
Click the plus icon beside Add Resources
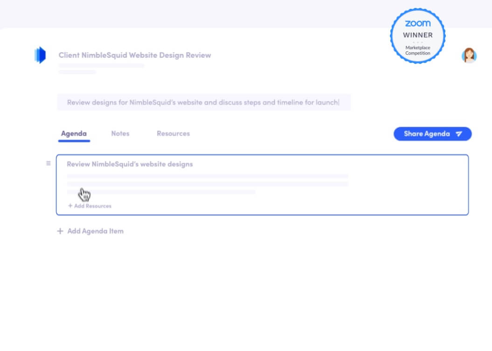point(70,206)
